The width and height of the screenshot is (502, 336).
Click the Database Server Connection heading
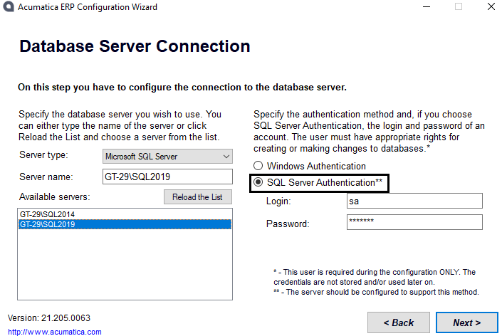(135, 46)
